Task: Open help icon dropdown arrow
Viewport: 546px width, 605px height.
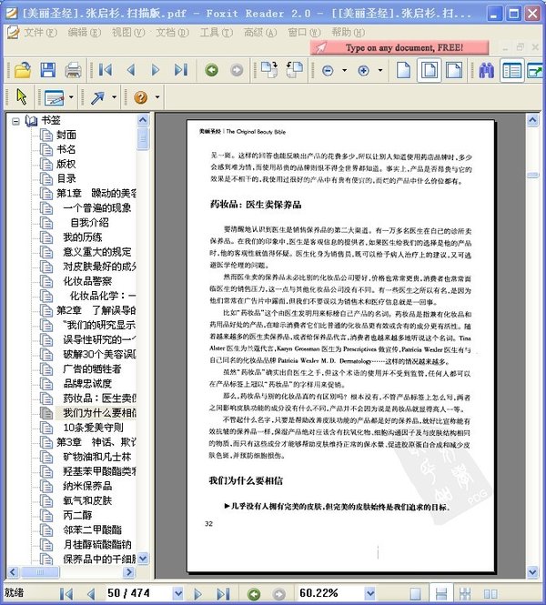Action: (157, 96)
